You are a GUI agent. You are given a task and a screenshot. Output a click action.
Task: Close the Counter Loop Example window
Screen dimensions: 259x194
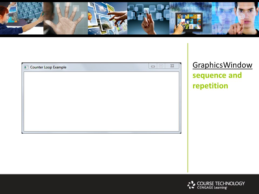click(x=172, y=66)
